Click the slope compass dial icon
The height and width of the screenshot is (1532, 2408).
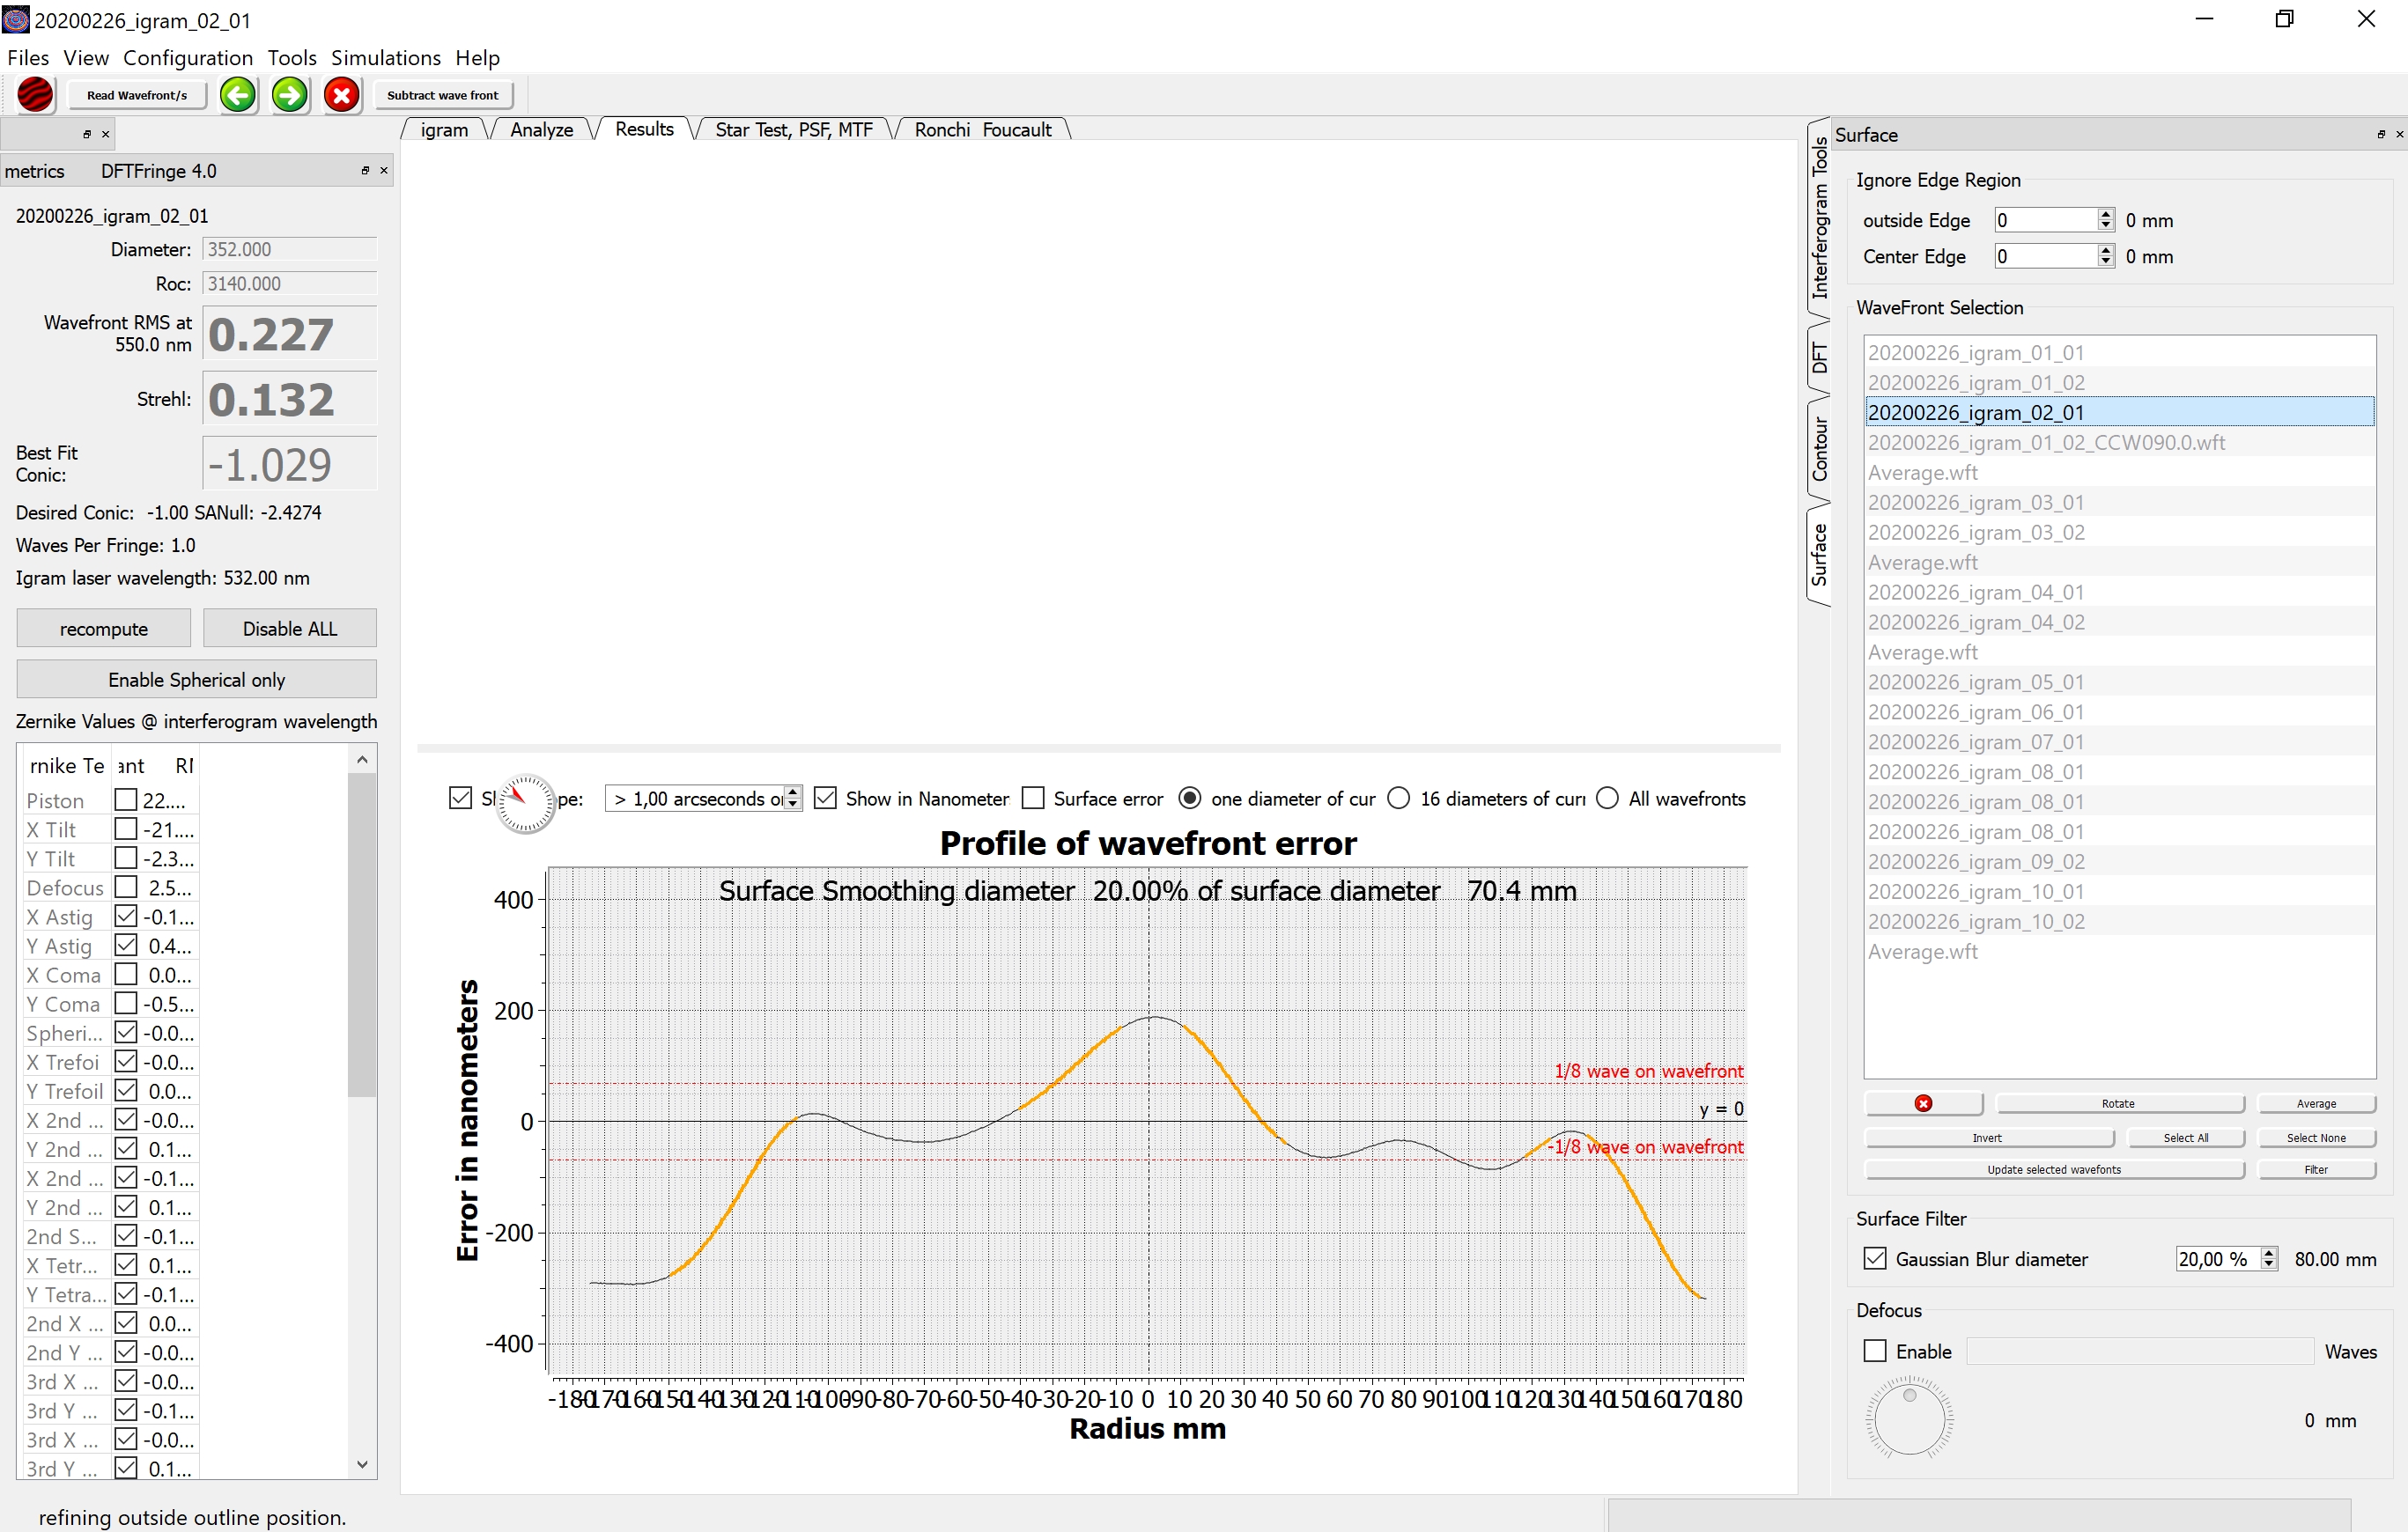pyautogui.click(x=525, y=802)
